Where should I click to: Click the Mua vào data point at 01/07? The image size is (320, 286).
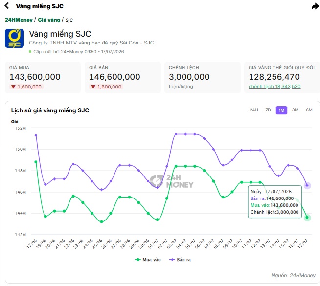pos(157,220)
